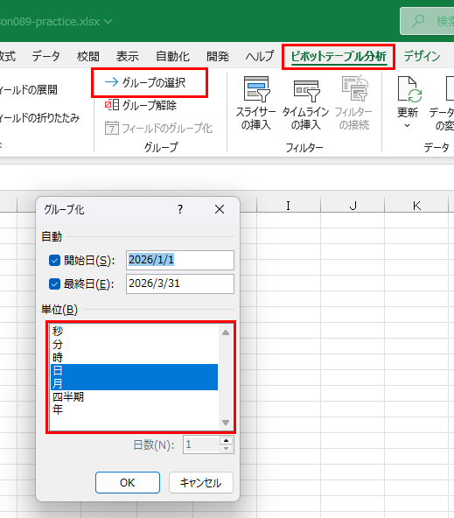Click the フィルターの接続 icon

354,88
